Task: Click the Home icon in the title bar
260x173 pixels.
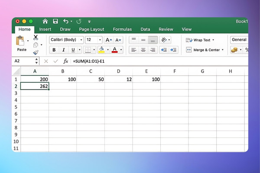Action: [45, 21]
